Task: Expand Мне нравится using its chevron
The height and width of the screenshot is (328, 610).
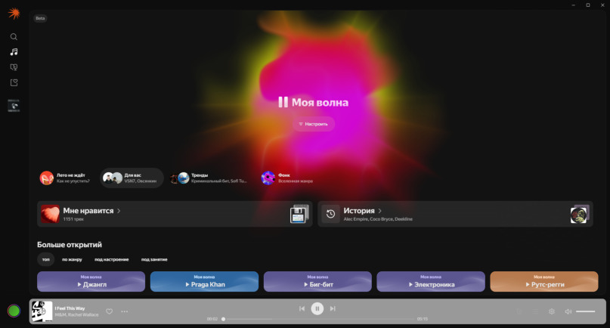Action: 119,211
